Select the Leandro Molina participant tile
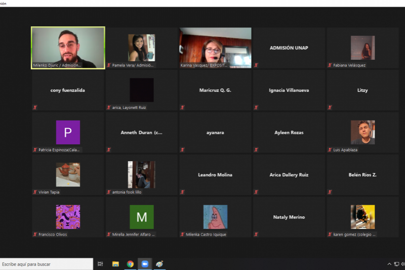 (x=215, y=175)
